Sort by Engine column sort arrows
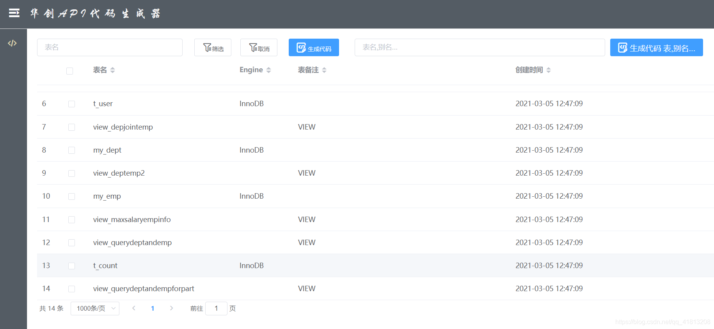Image resolution: width=714 pixels, height=329 pixels. pos(268,70)
